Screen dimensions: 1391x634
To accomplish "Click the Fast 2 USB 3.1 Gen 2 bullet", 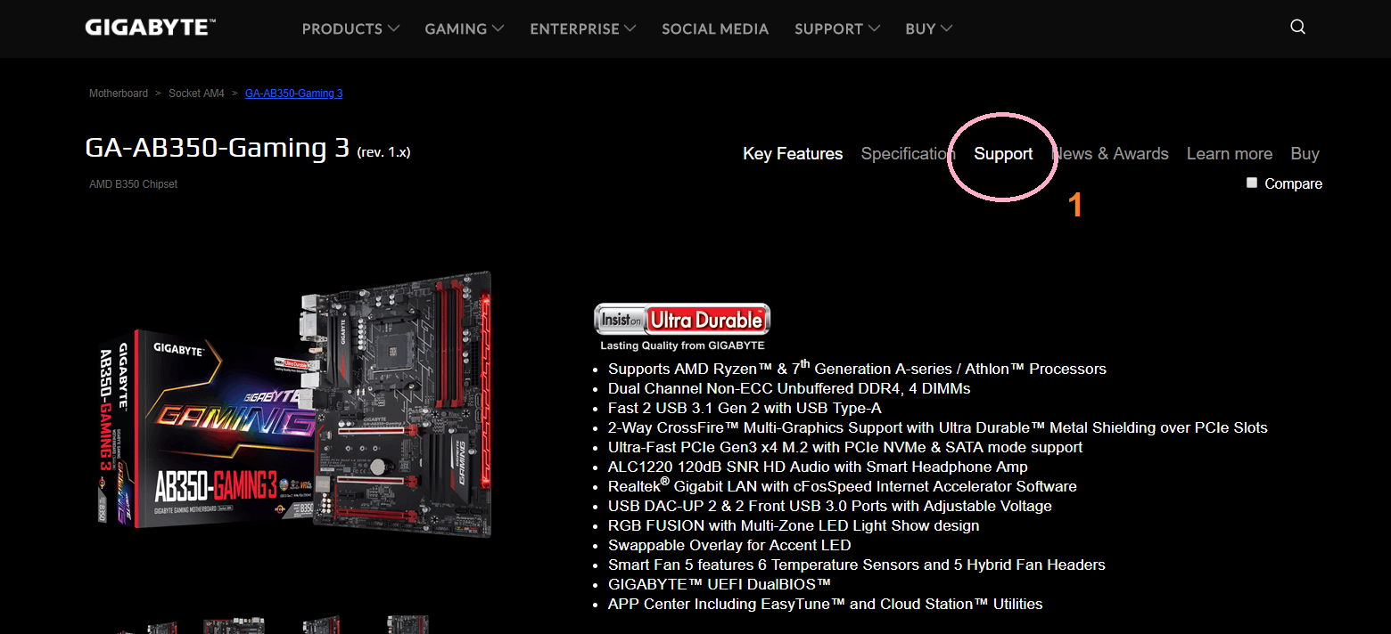I will click(x=745, y=409).
